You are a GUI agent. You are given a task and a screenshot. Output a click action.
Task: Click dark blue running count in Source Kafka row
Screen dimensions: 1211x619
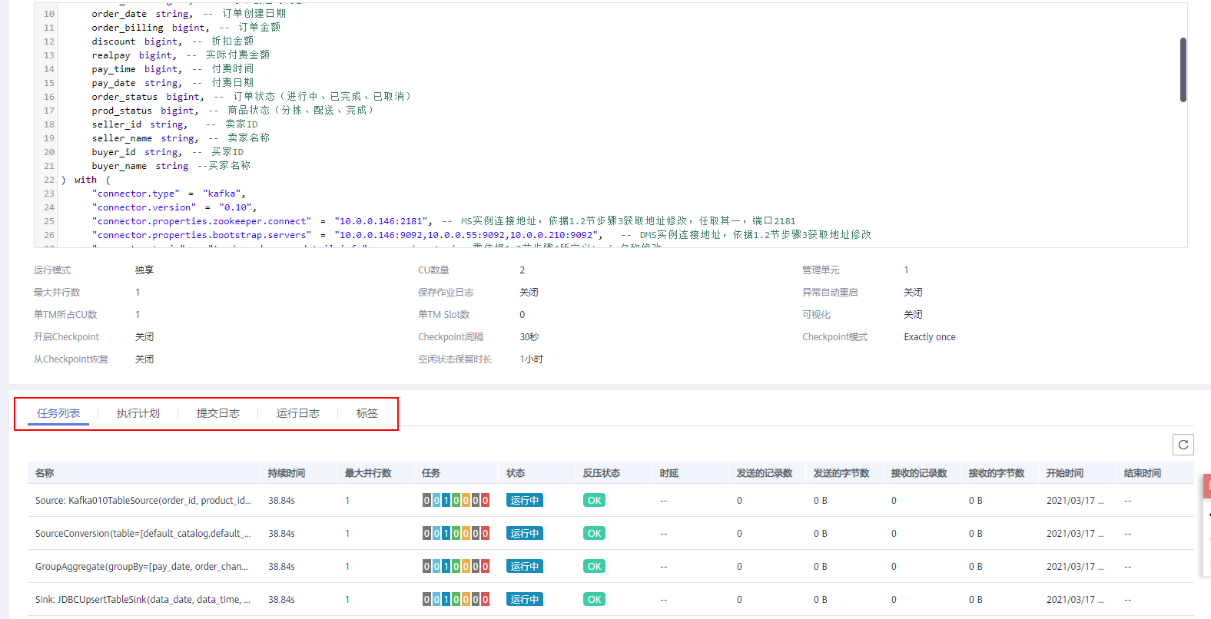click(x=446, y=501)
